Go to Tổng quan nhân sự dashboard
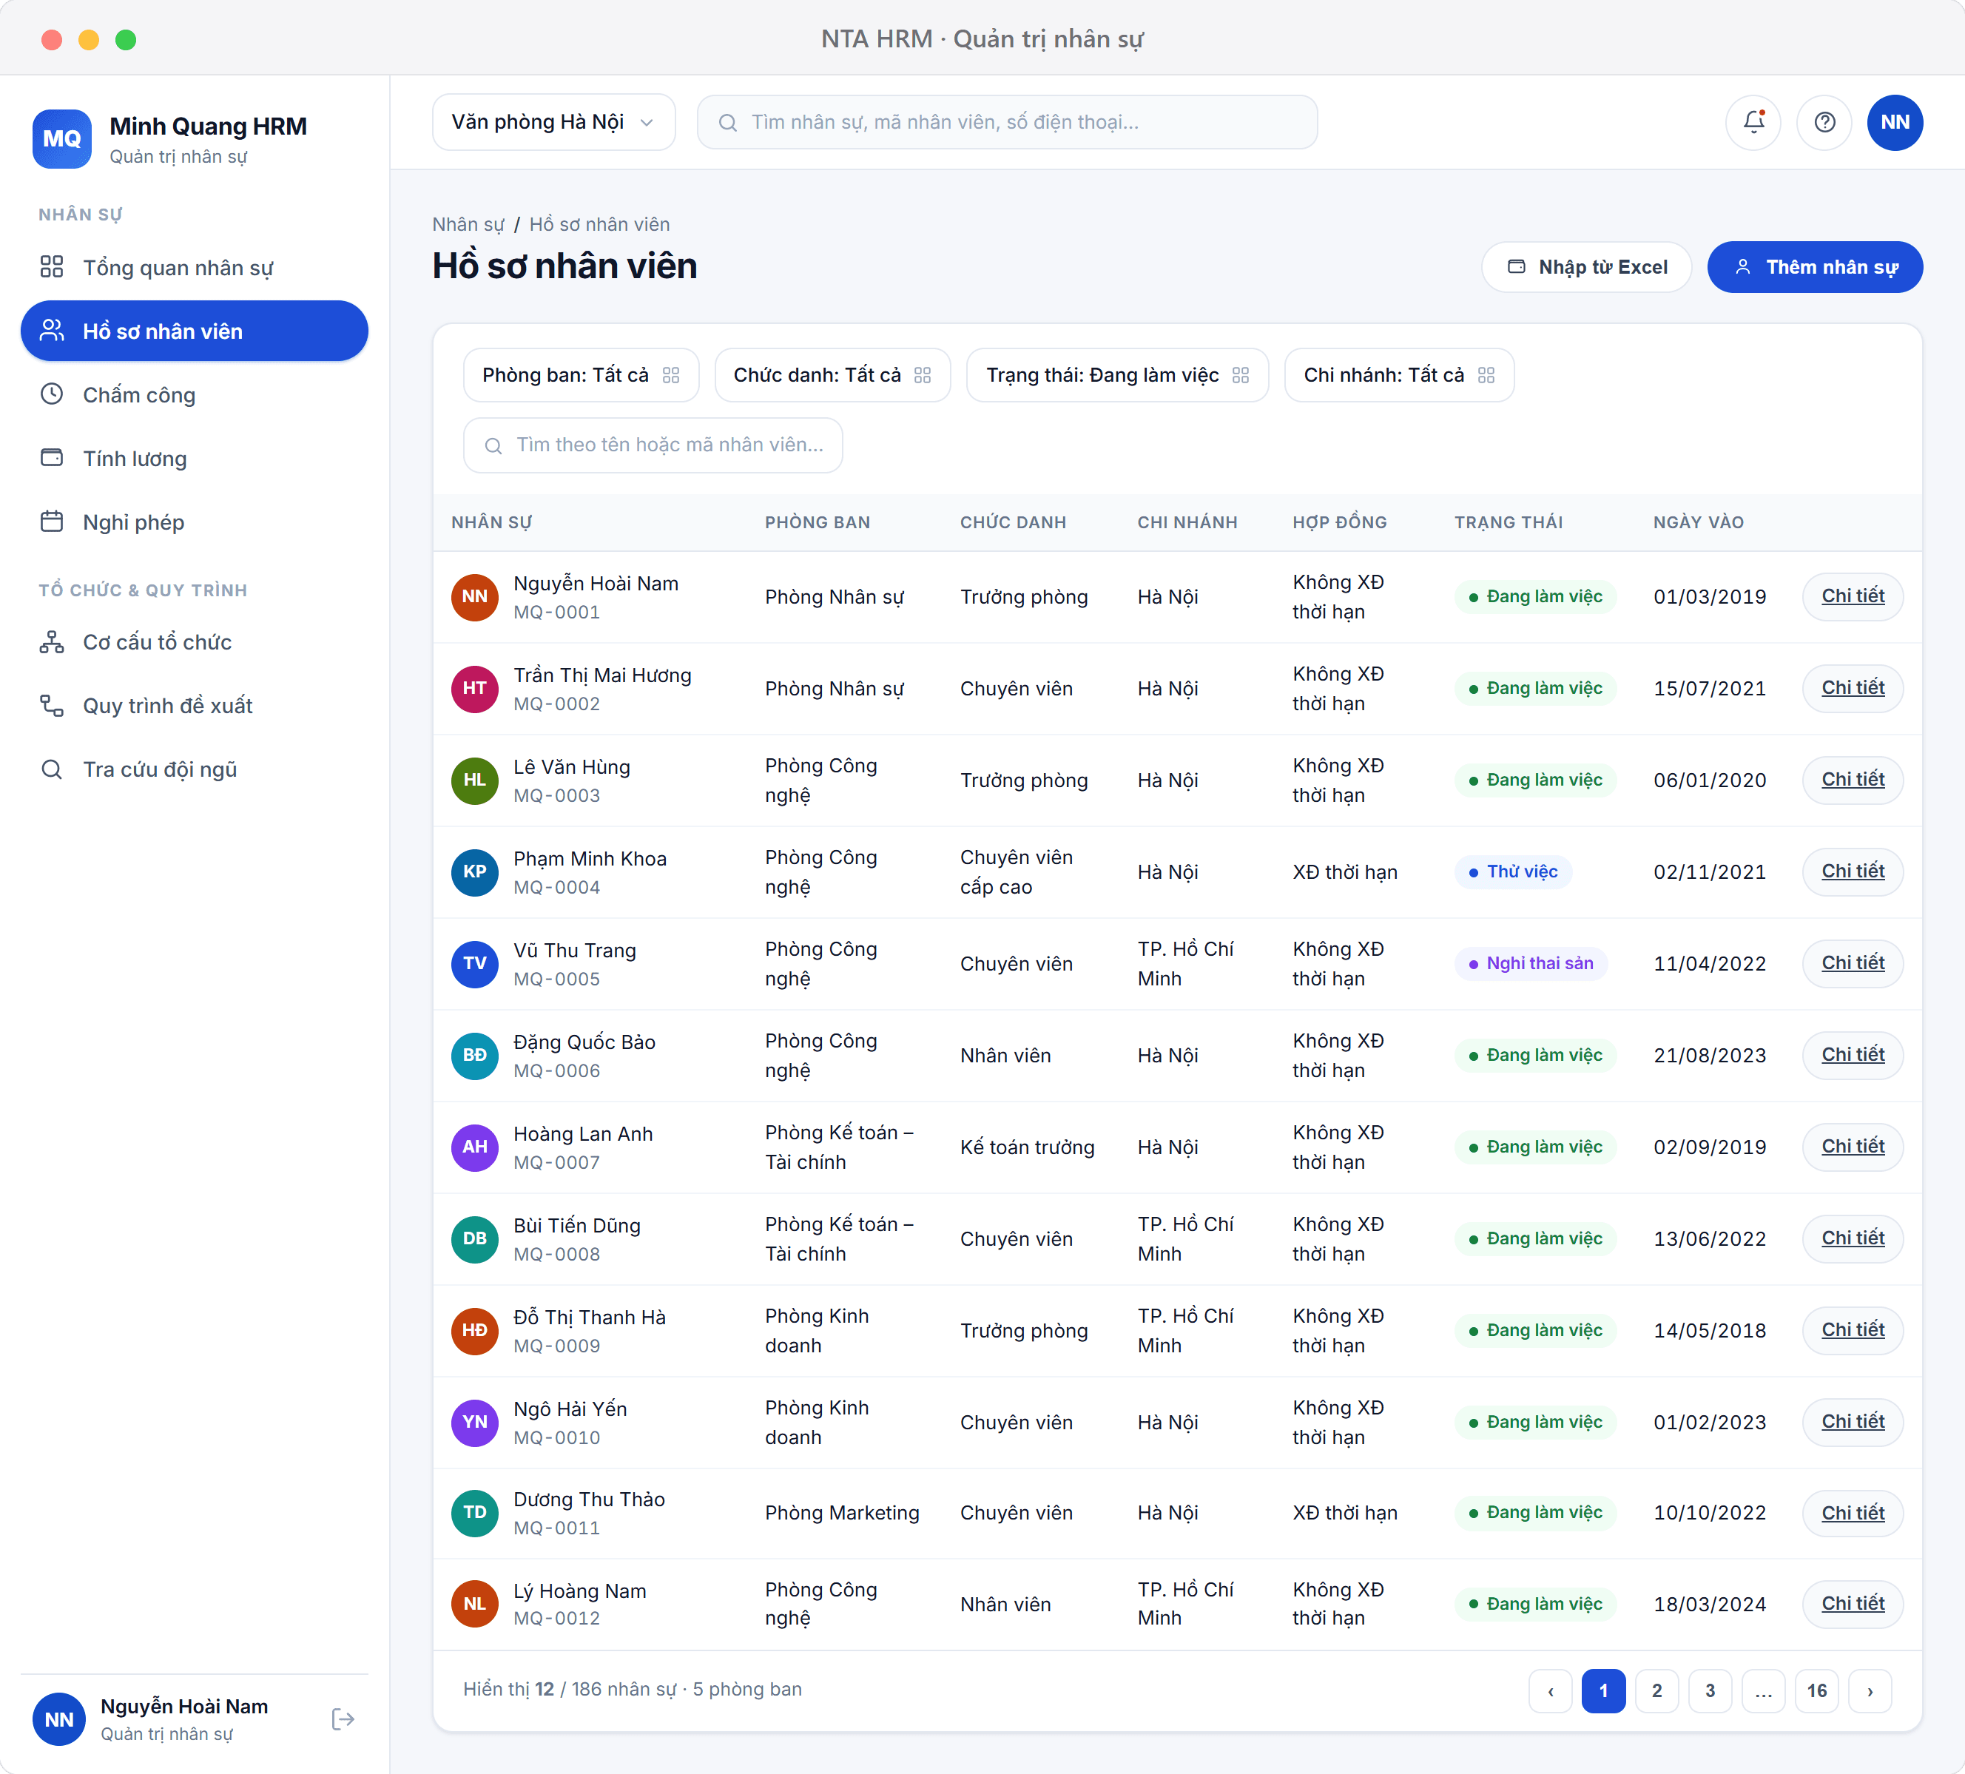Viewport: 1965px width, 1774px height. 194,267
